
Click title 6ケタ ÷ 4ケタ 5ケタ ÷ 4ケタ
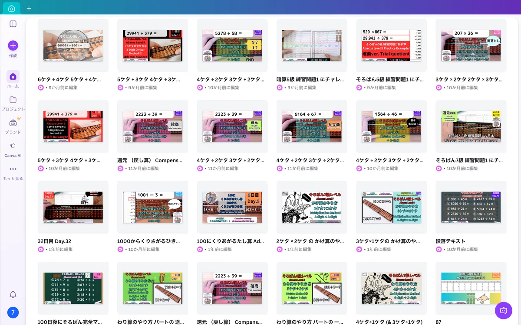coord(69,79)
